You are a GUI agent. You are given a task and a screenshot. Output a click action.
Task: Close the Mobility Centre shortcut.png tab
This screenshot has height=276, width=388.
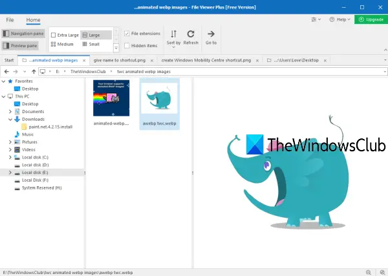point(257,61)
